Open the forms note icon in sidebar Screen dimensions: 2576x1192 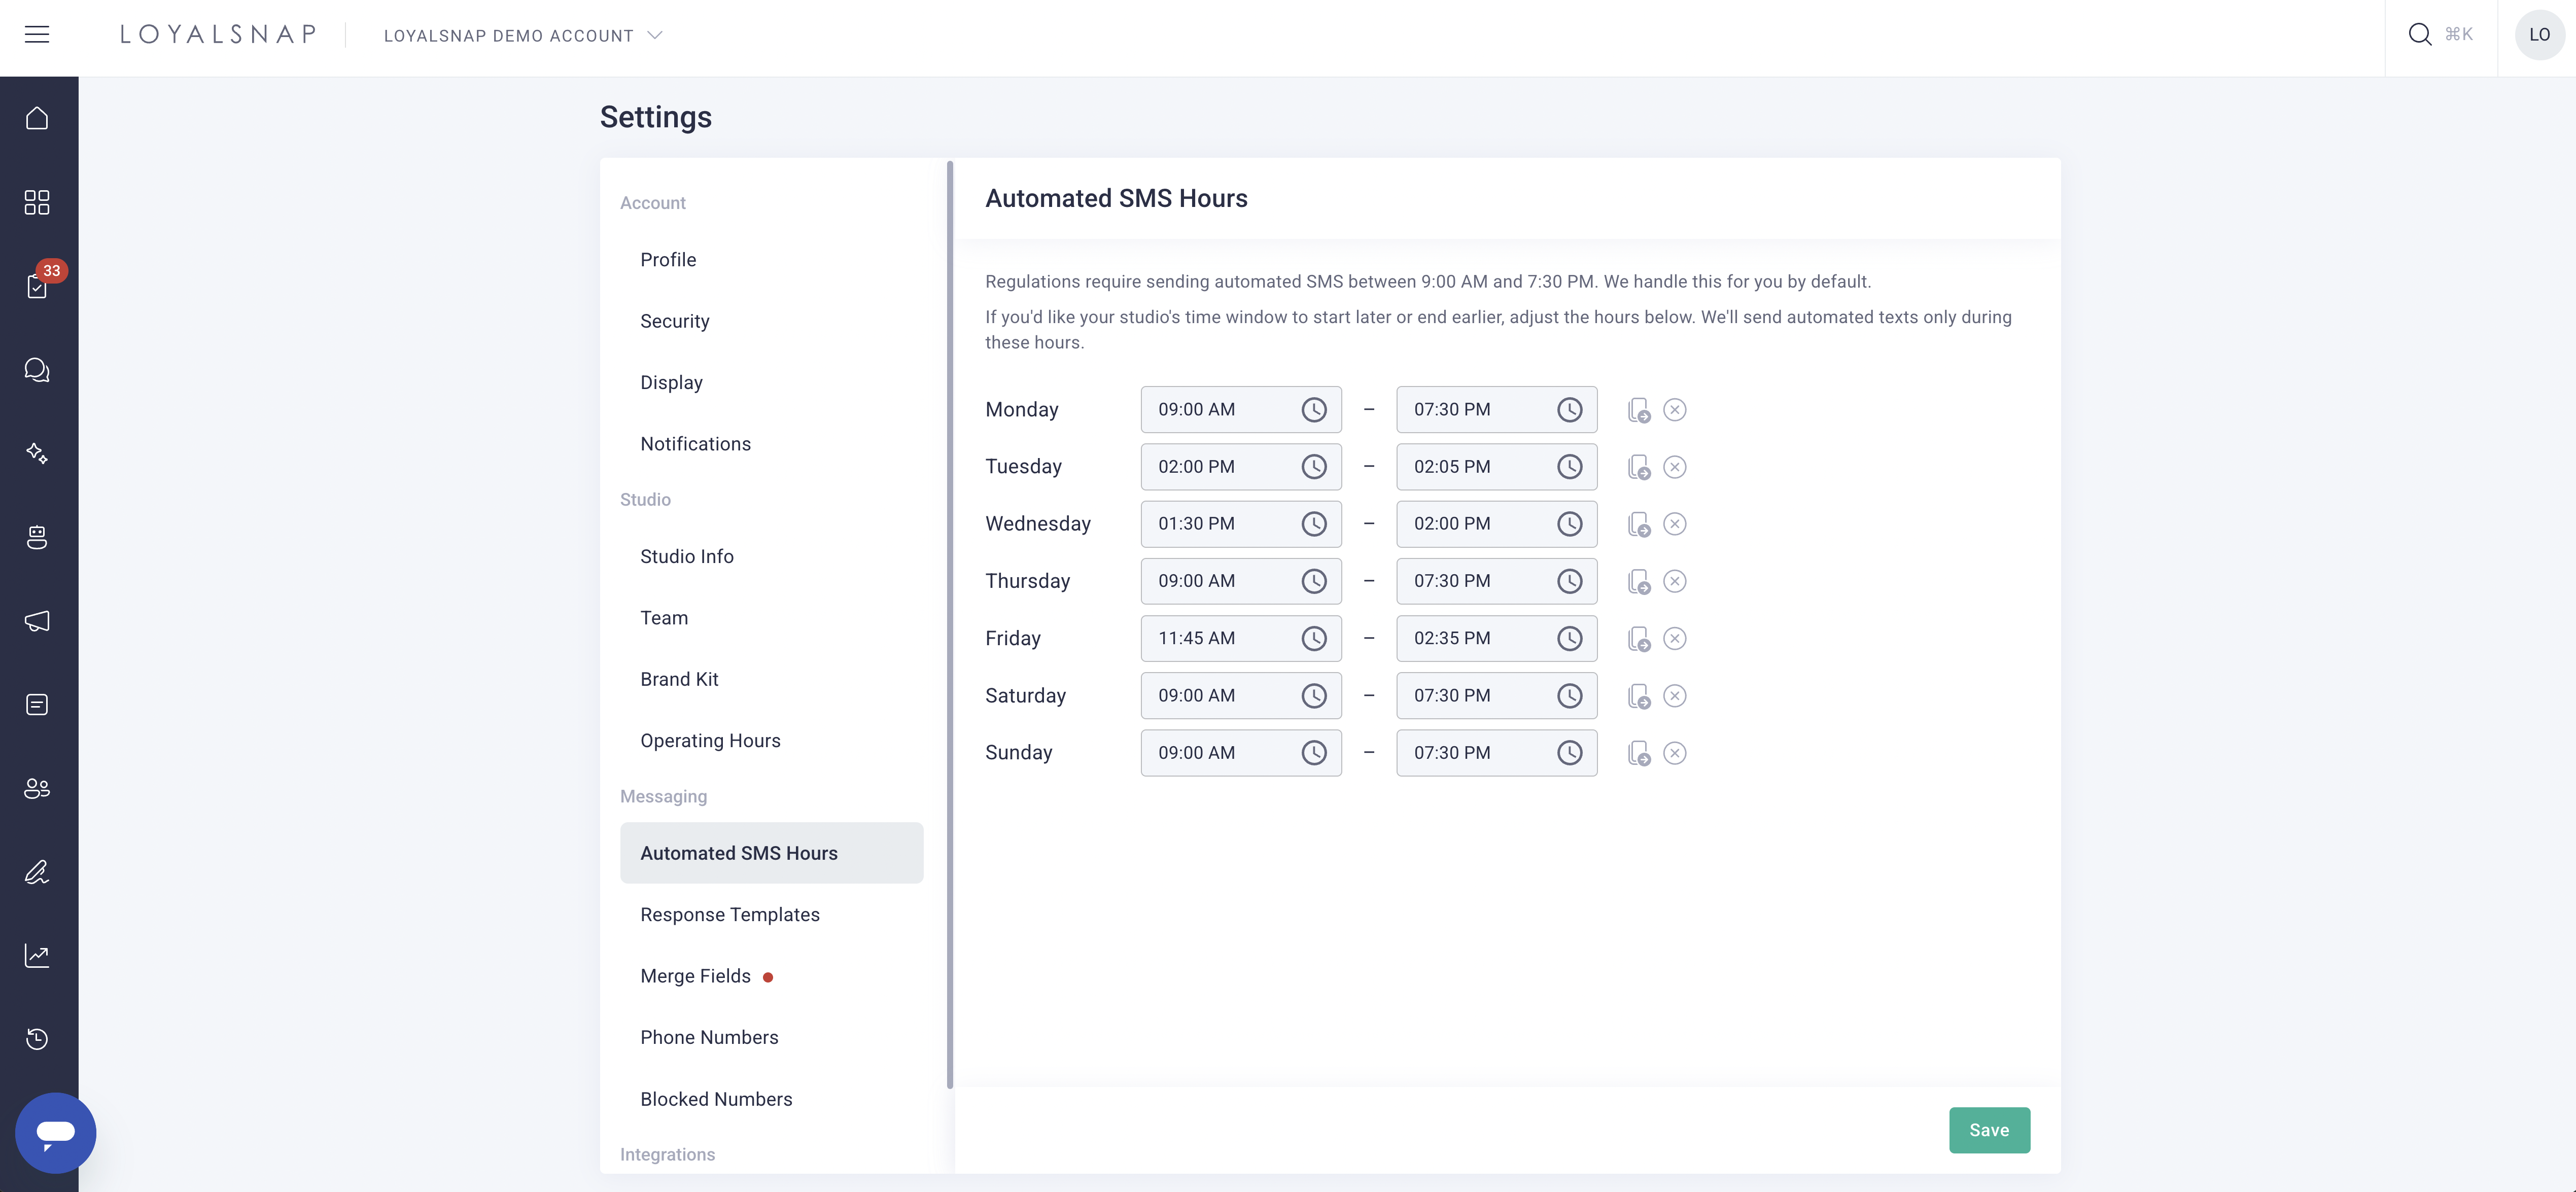tap(37, 705)
